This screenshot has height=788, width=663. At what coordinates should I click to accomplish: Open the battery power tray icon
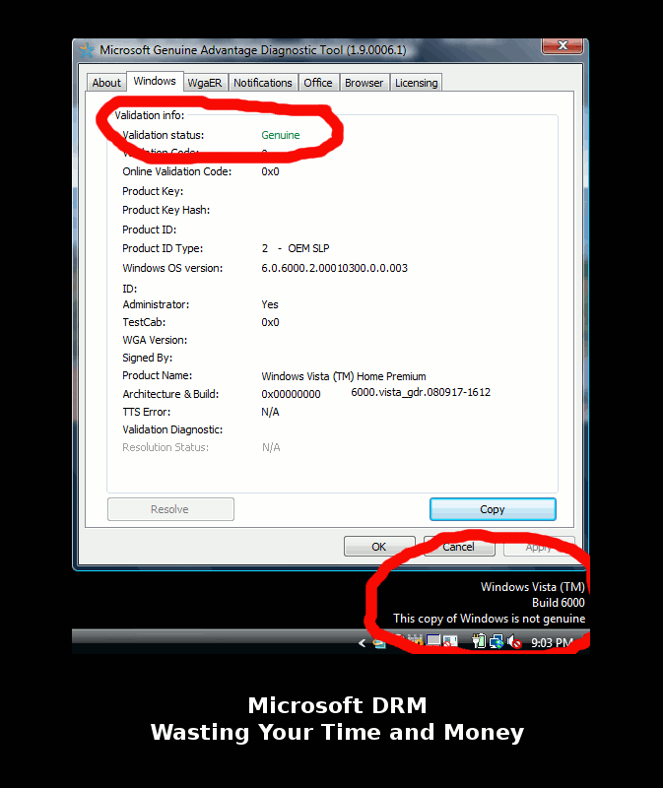click(479, 641)
